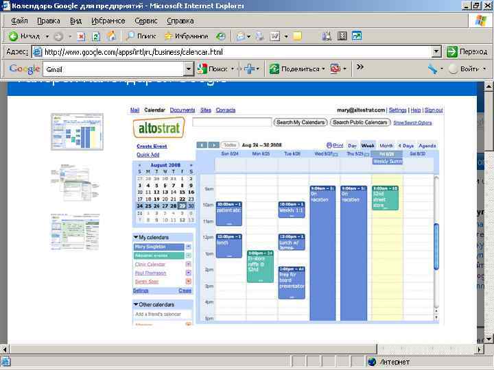Toggle the Paul Thompson calendar checkbox
Screen dimensions: 494x370
click(189, 273)
